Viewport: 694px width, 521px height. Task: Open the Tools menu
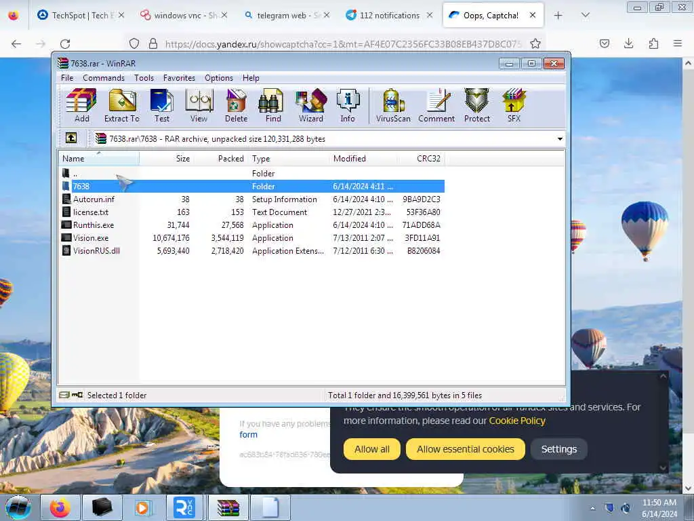click(x=144, y=78)
